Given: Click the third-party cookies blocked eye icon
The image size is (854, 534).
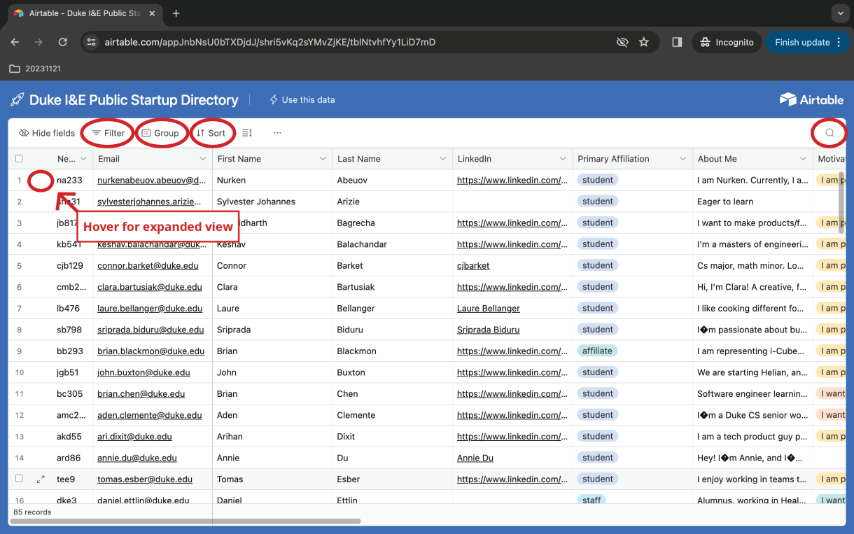Looking at the screenshot, I should coord(622,42).
